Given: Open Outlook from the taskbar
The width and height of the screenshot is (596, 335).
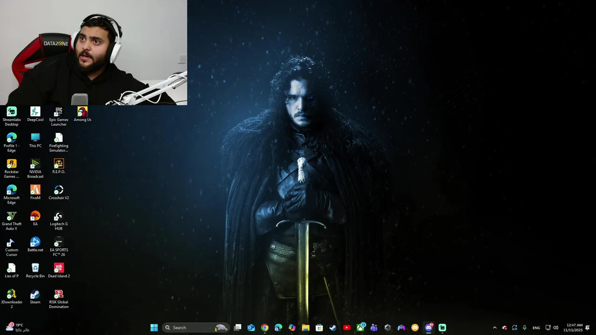Looking at the screenshot, I should [251, 328].
